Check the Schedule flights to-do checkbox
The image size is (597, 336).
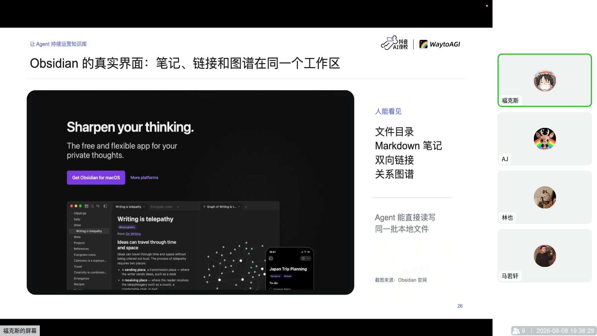click(271, 289)
